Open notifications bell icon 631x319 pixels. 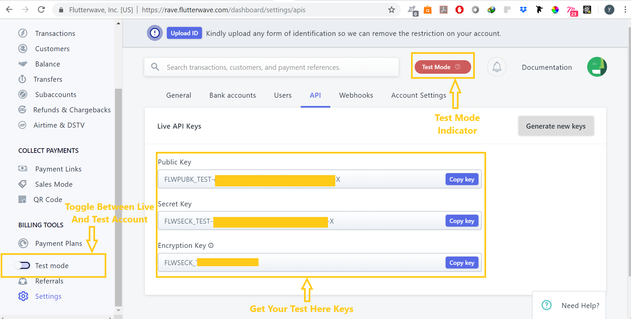tap(497, 67)
